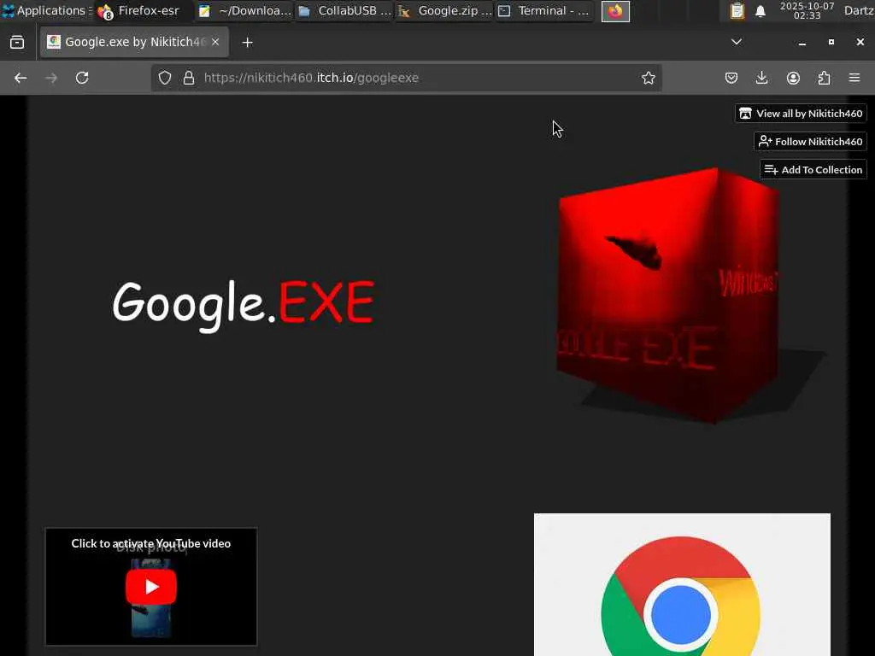The height and width of the screenshot is (656, 875).
Task: Open the Firefox downloads panel
Action: tap(761, 78)
